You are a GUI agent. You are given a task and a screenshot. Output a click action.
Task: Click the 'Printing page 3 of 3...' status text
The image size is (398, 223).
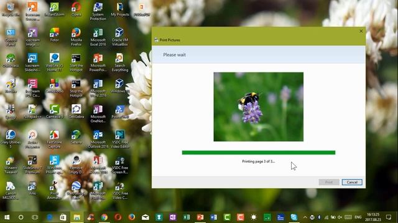(259, 161)
